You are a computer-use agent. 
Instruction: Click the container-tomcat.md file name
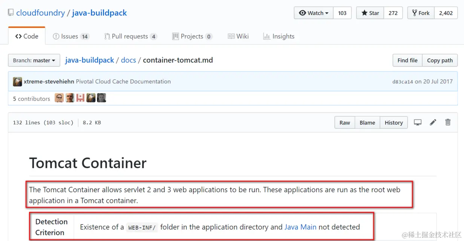tap(178, 60)
